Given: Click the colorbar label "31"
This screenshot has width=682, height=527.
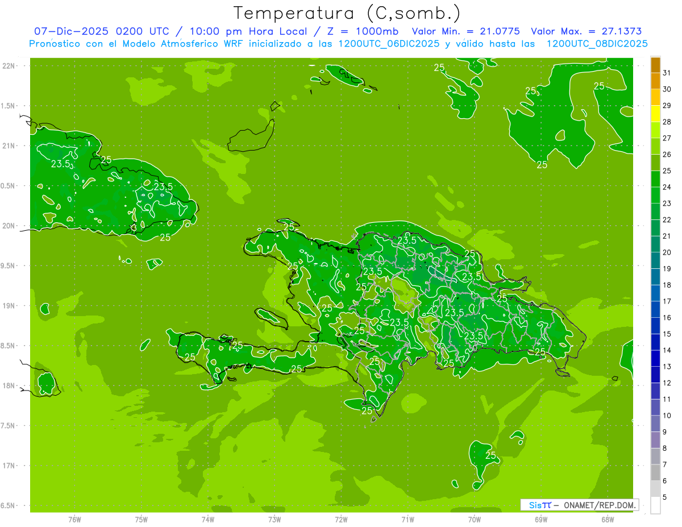Looking at the screenshot, I should click(667, 73).
